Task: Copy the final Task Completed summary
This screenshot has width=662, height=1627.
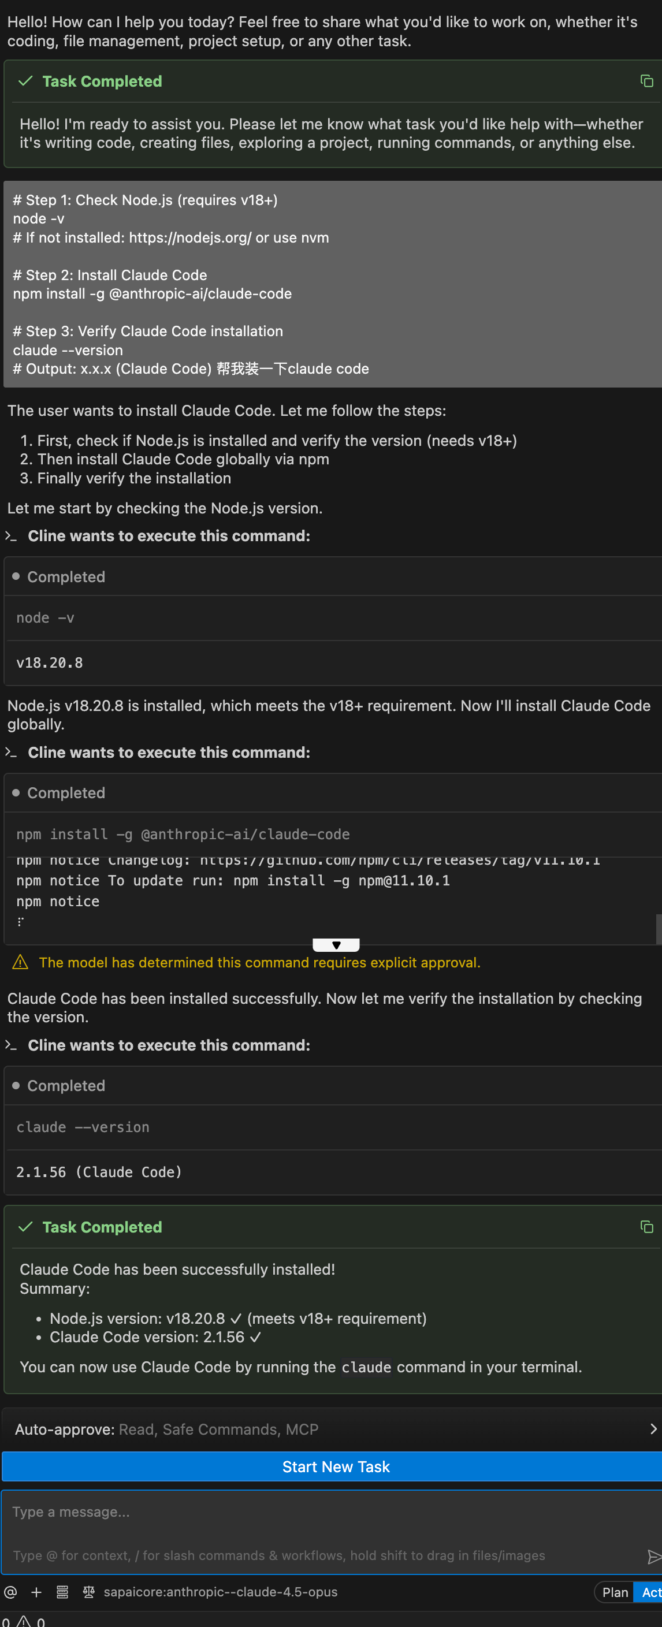Action: point(646,1227)
